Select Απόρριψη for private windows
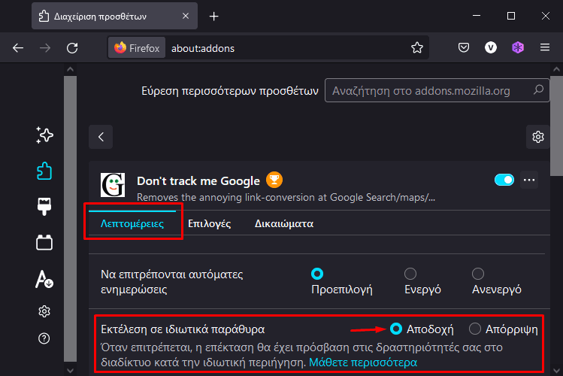This screenshot has height=376, width=563. [x=474, y=329]
